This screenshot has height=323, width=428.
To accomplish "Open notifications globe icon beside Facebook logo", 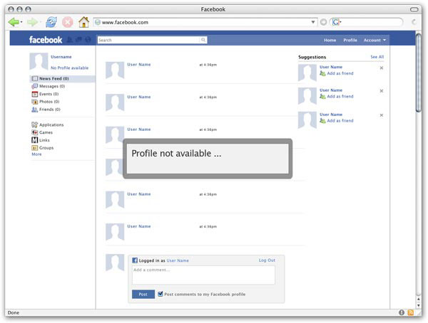I will [88, 40].
